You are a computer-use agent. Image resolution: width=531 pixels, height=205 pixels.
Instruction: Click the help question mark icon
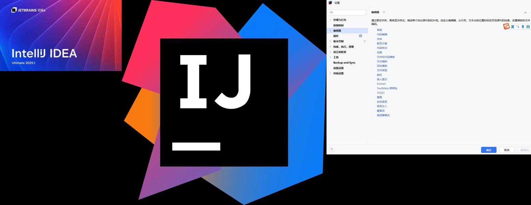[x=331, y=150]
